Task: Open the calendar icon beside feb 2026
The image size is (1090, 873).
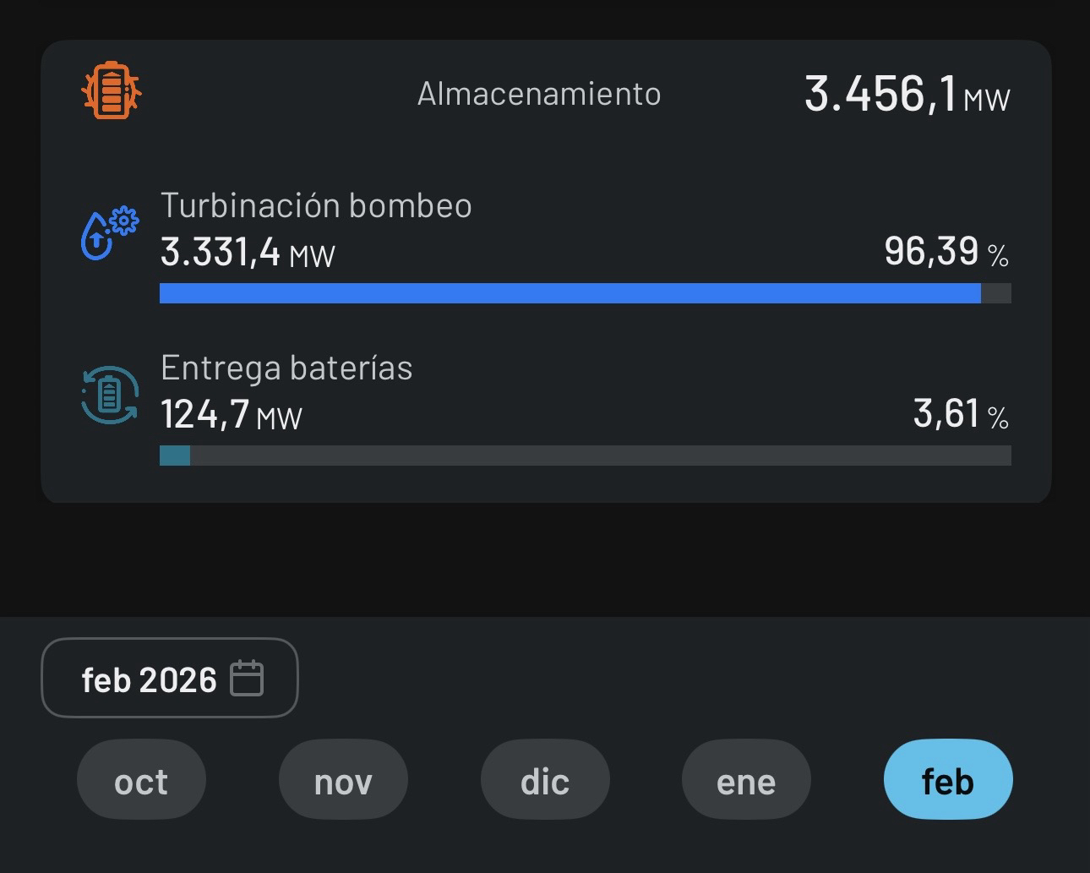Action: (247, 679)
